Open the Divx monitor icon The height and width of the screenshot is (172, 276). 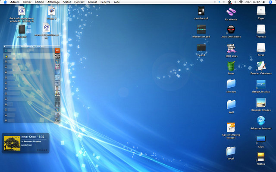[261, 139]
